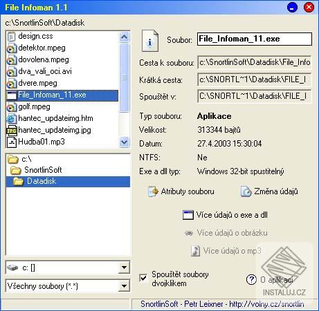Click the hantec_updateimg.jpg JPG icon
319x311 pixels.
12,131
